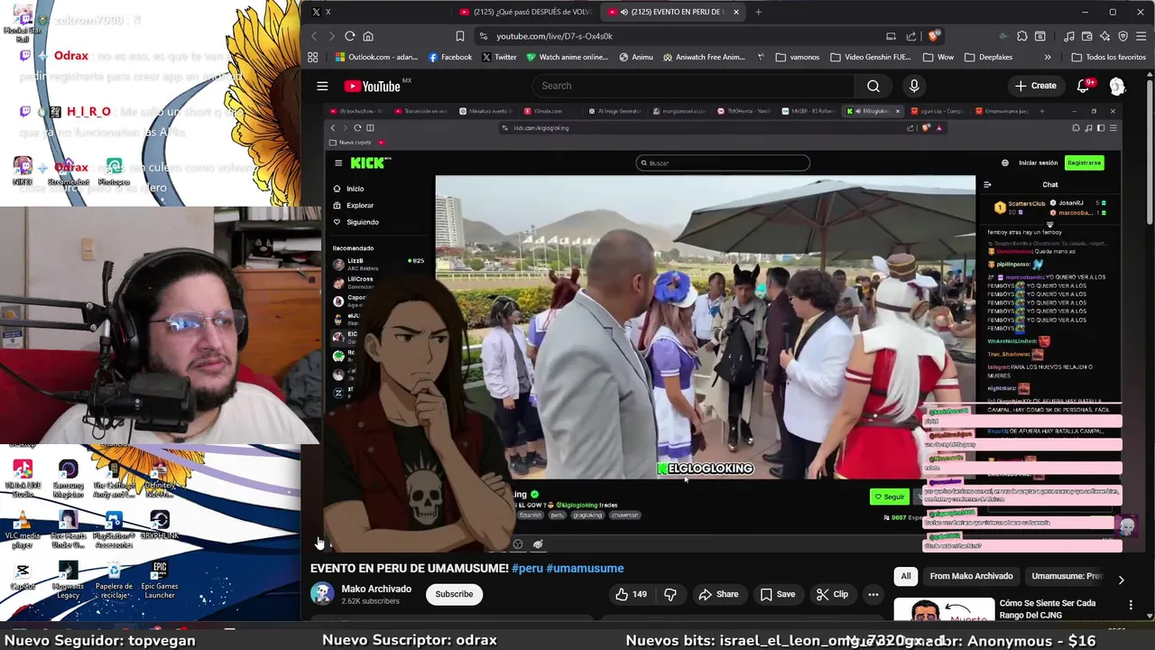
Task: Start voice search with the microphone
Action: coord(914,86)
